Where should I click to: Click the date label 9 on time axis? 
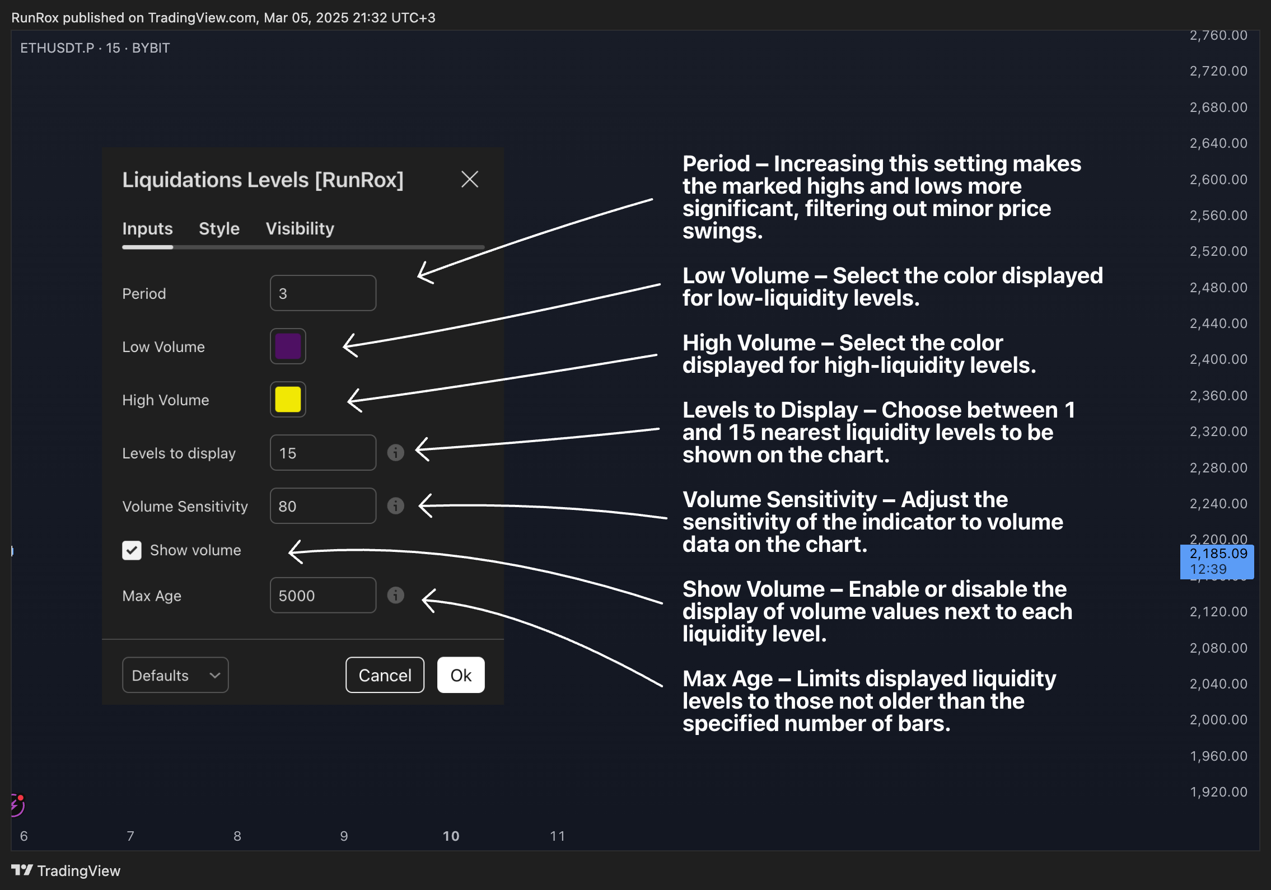coord(344,836)
